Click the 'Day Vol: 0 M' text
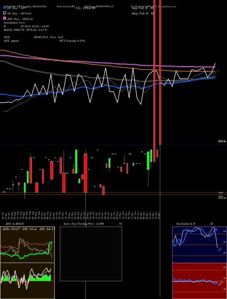 143,13
